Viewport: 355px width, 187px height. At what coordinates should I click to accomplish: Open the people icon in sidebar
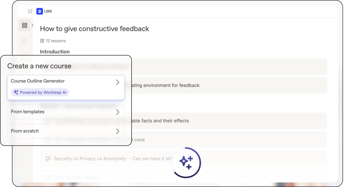[x=25, y=41]
